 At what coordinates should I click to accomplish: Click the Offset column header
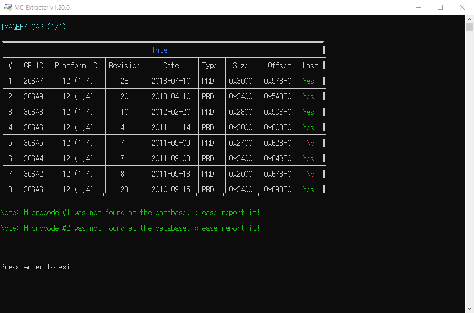click(x=279, y=66)
